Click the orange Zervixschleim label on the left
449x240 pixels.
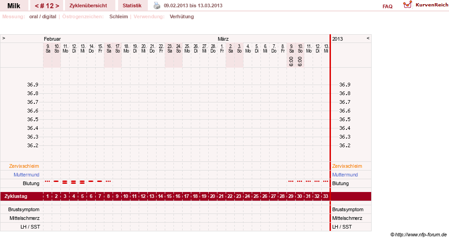point(24,166)
